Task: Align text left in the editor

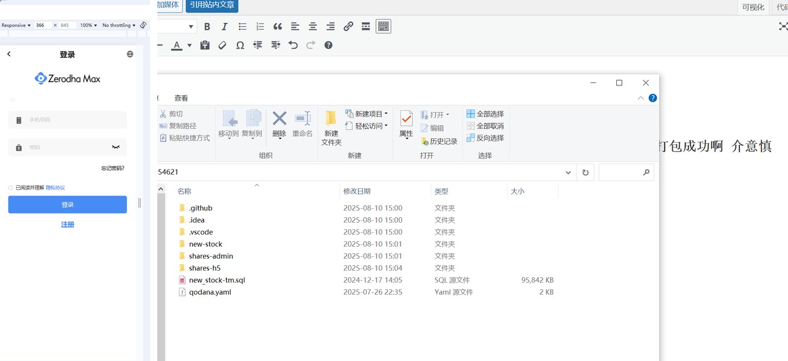Action: [295, 26]
